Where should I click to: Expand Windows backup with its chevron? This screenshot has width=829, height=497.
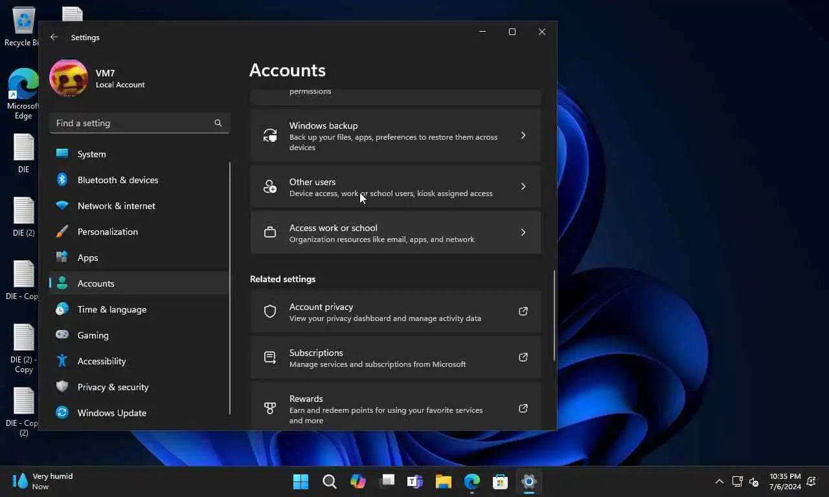coord(523,135)
